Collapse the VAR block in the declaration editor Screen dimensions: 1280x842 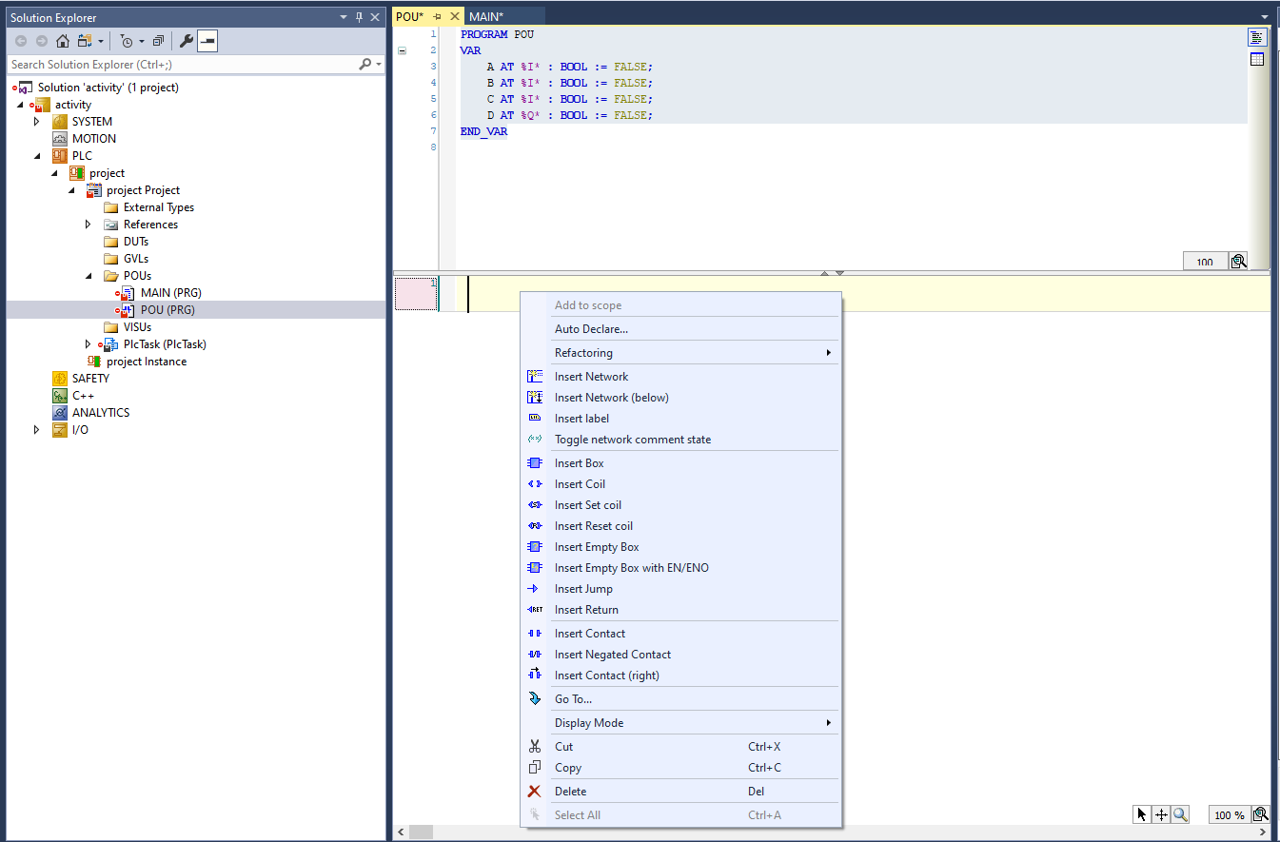click(402, 50)
